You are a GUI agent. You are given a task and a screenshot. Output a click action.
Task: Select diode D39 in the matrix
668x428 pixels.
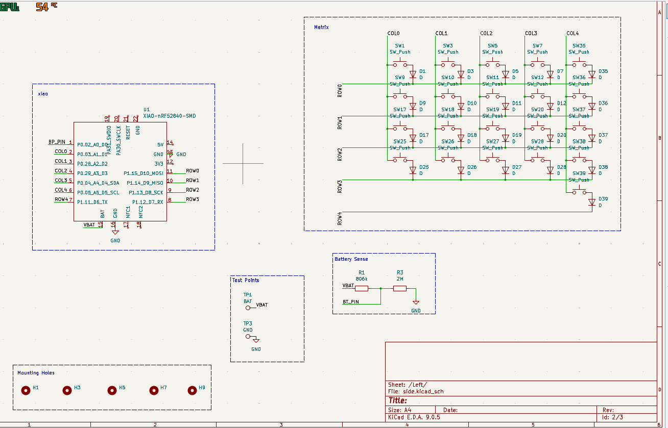click(592, 203)
